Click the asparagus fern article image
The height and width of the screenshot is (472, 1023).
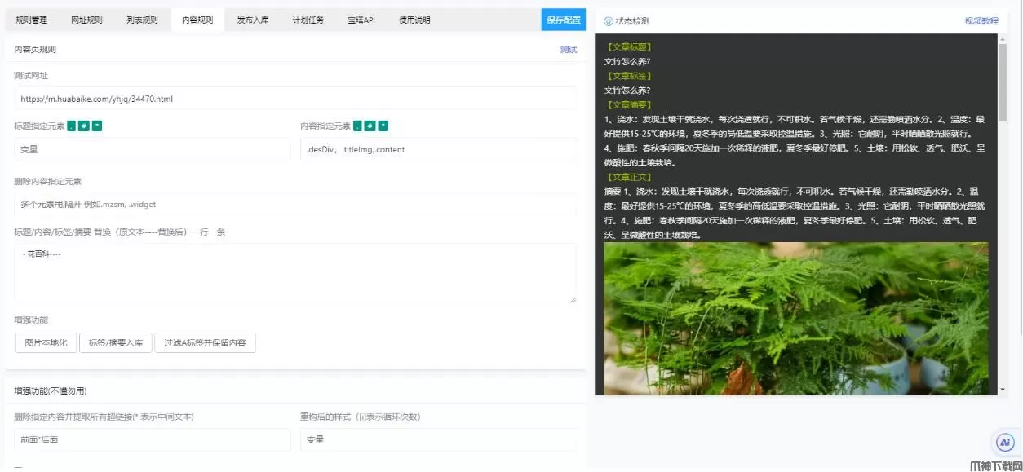pyautogui.click(x=795, y=318)
